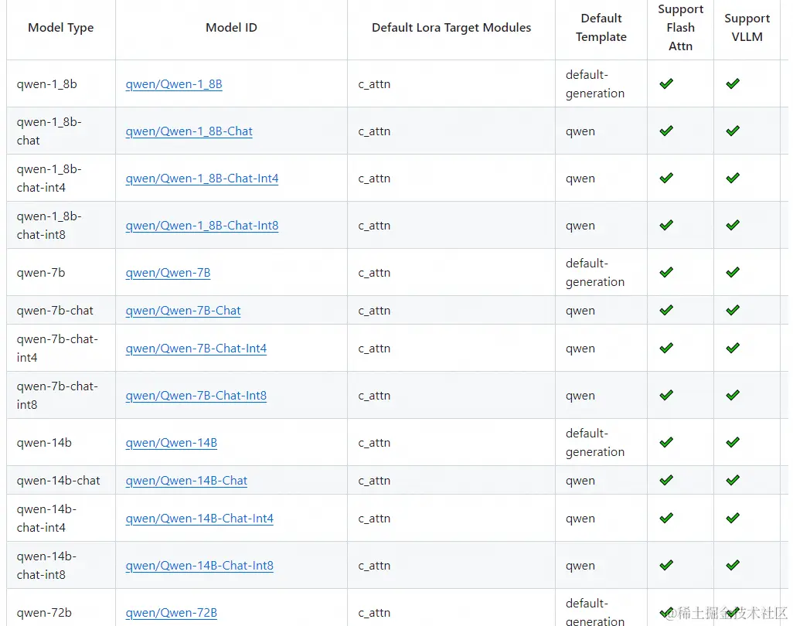The width and height of the screenshot is (793, 626).
Task: Open the qwen/Qwen-7B-Chat-Int8 link
Action: coord(196,396)
